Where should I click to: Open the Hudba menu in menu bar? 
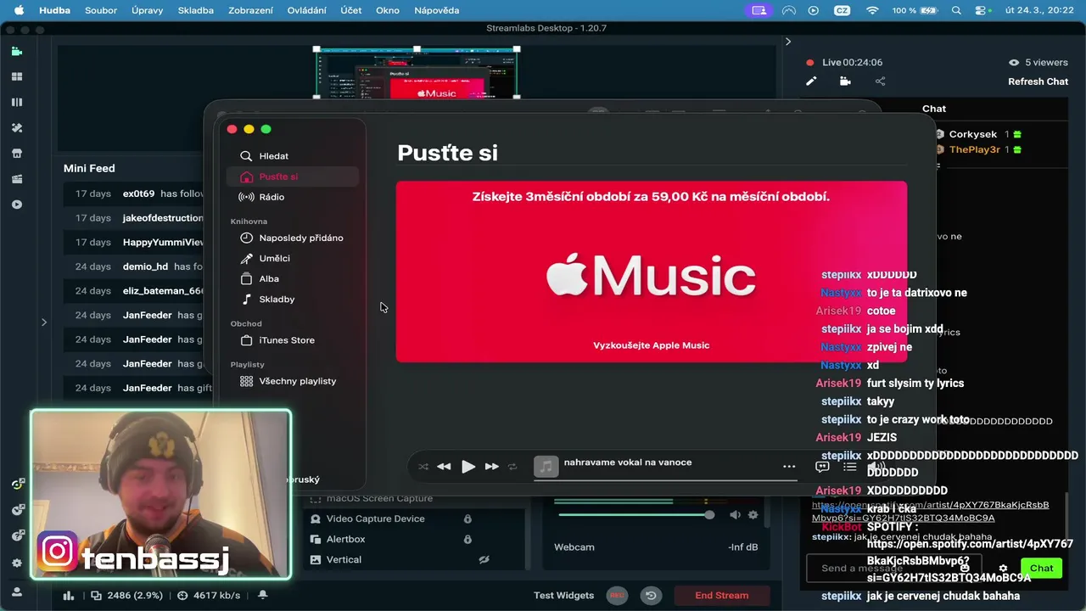coord(53,10)
